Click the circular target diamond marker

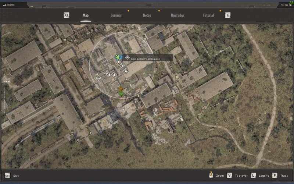point(122,66)
